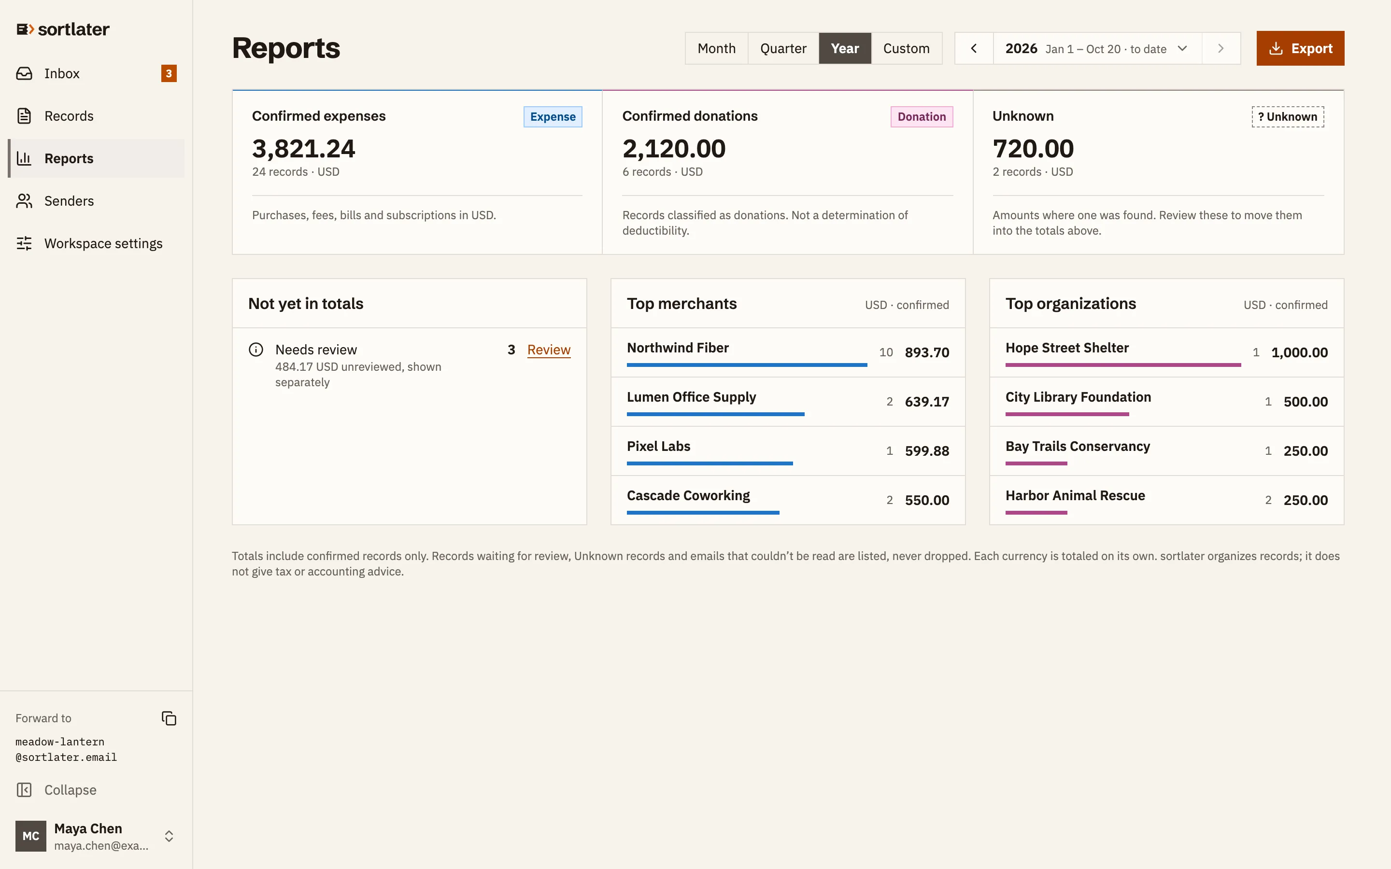1391x869 pixels.
Task: Switch to the Month range
Action: tap(716, 48)
